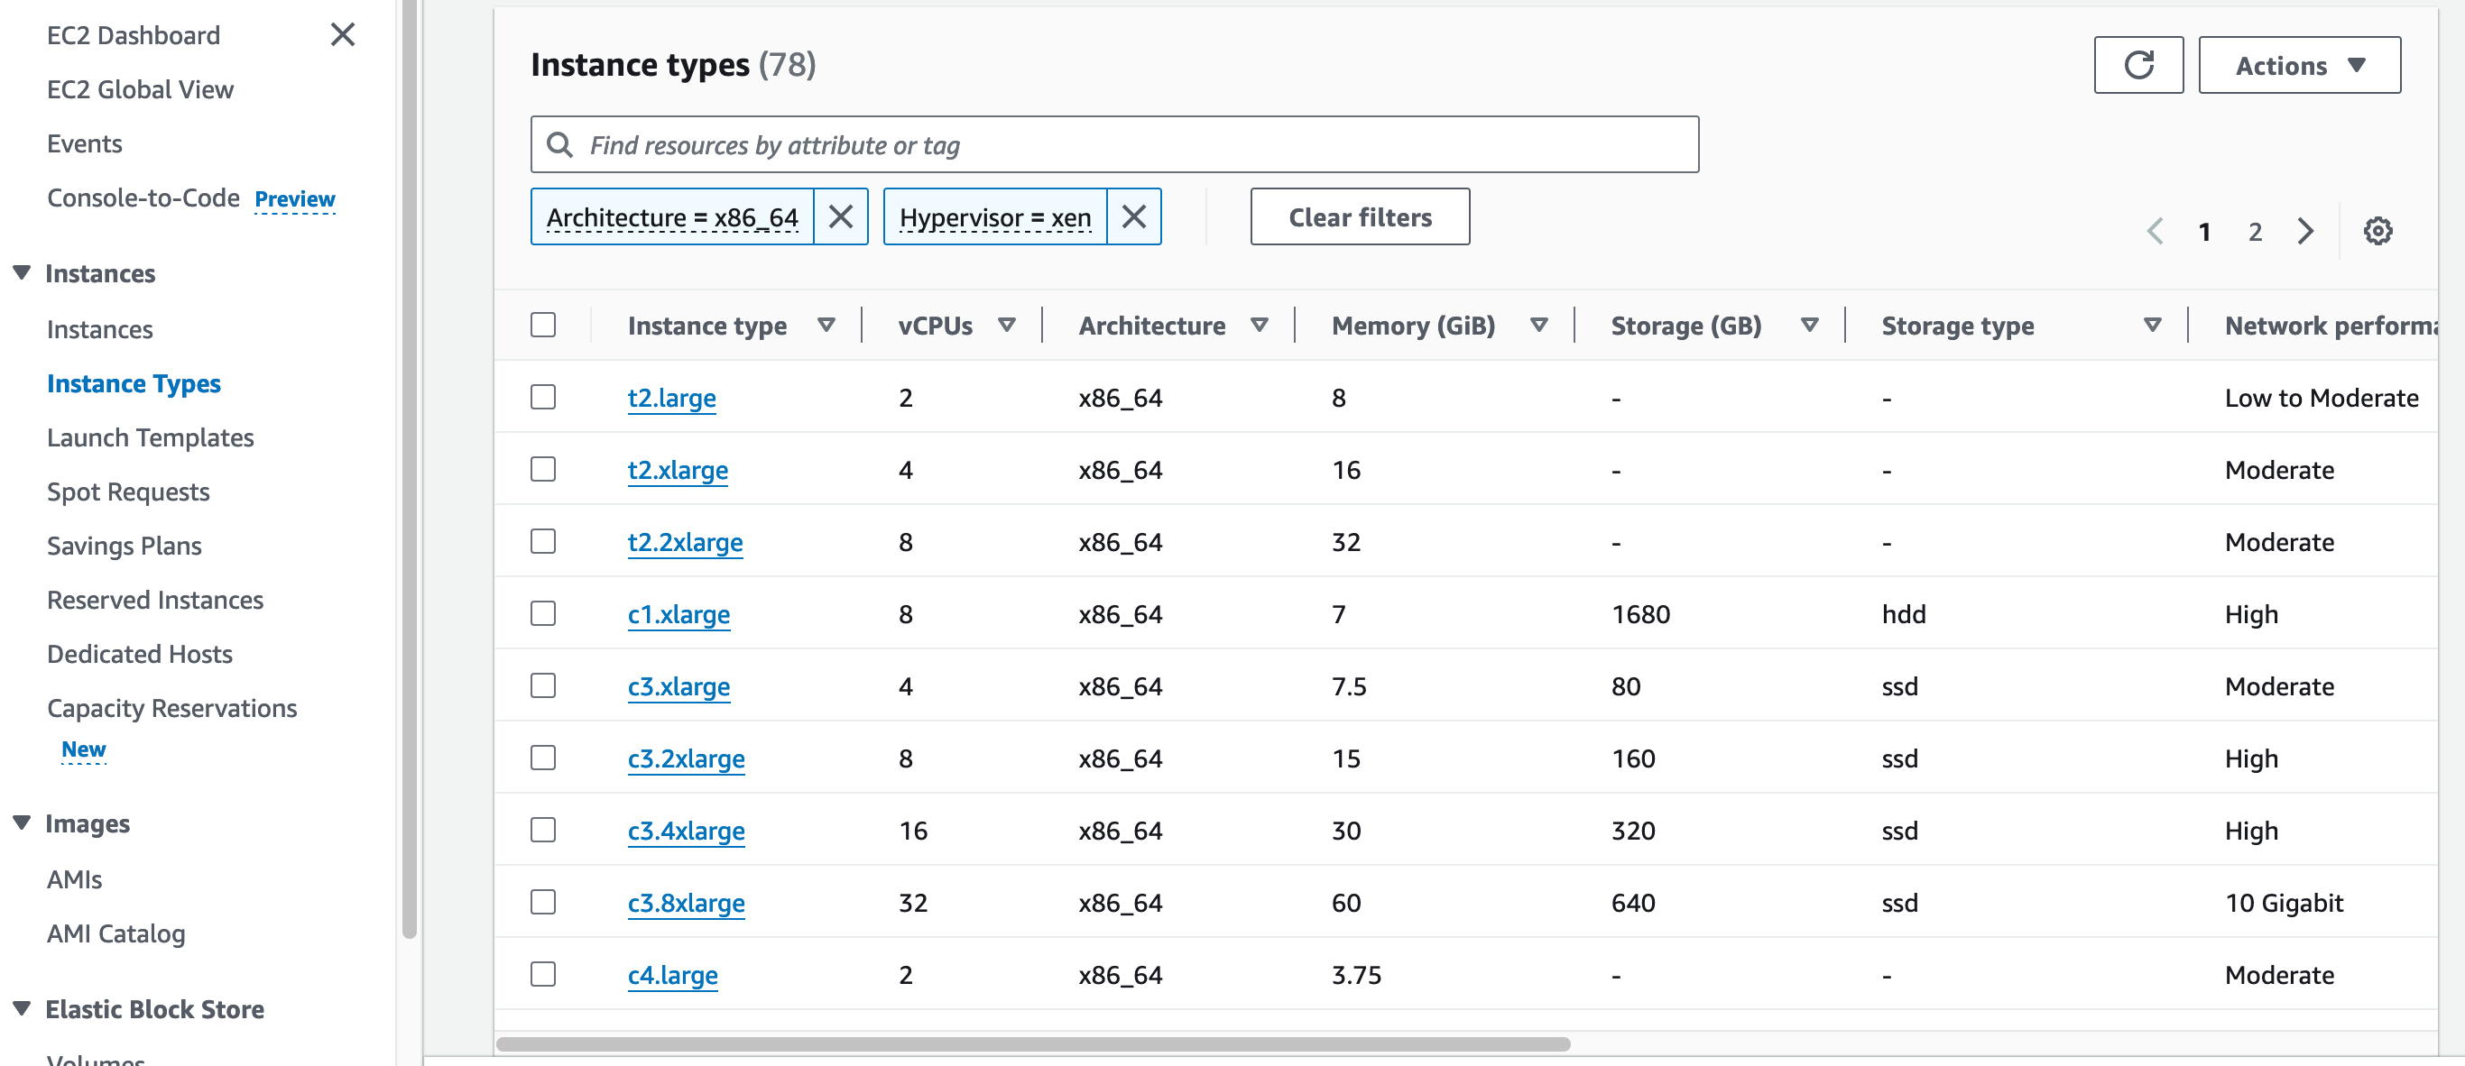Open Launch Templates in sidebar

point(151,438)
